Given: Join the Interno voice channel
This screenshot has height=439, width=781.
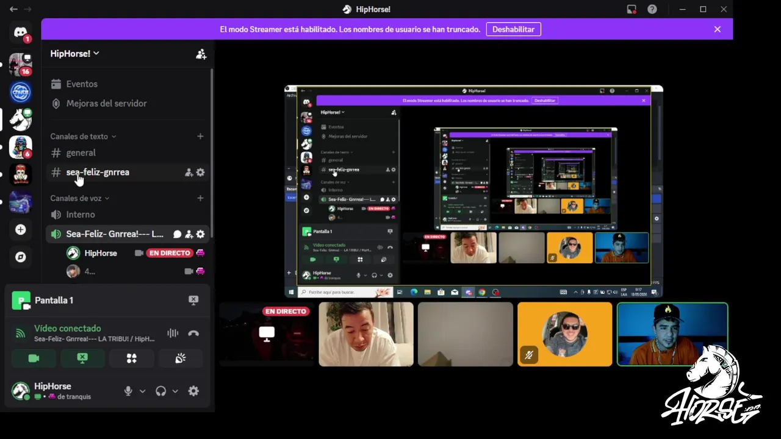Looking at the screenshot, I should pos(127,215).
